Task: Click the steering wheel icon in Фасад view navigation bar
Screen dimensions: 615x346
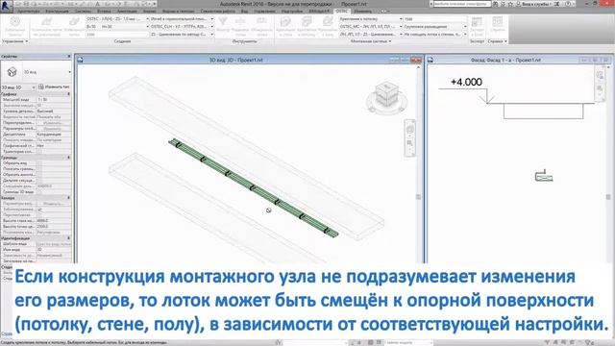Action: [x=600, y=76]
